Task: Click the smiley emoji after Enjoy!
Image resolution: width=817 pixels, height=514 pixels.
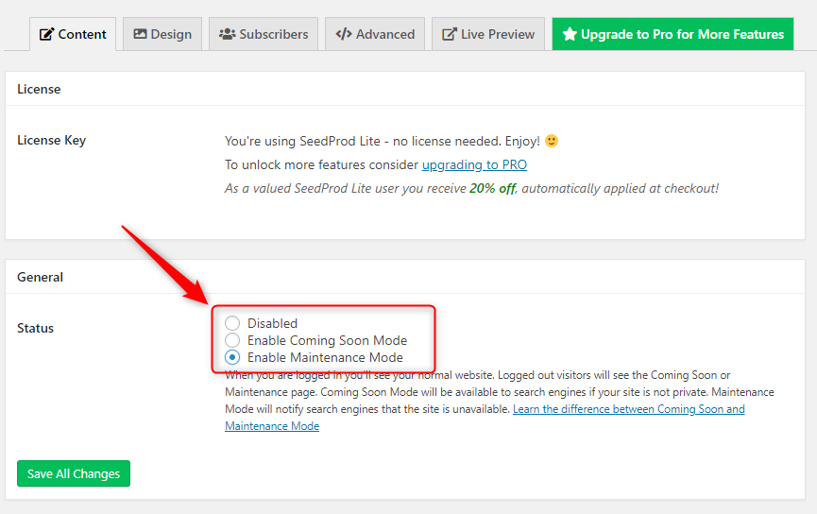Action: (x=552, y=141)
